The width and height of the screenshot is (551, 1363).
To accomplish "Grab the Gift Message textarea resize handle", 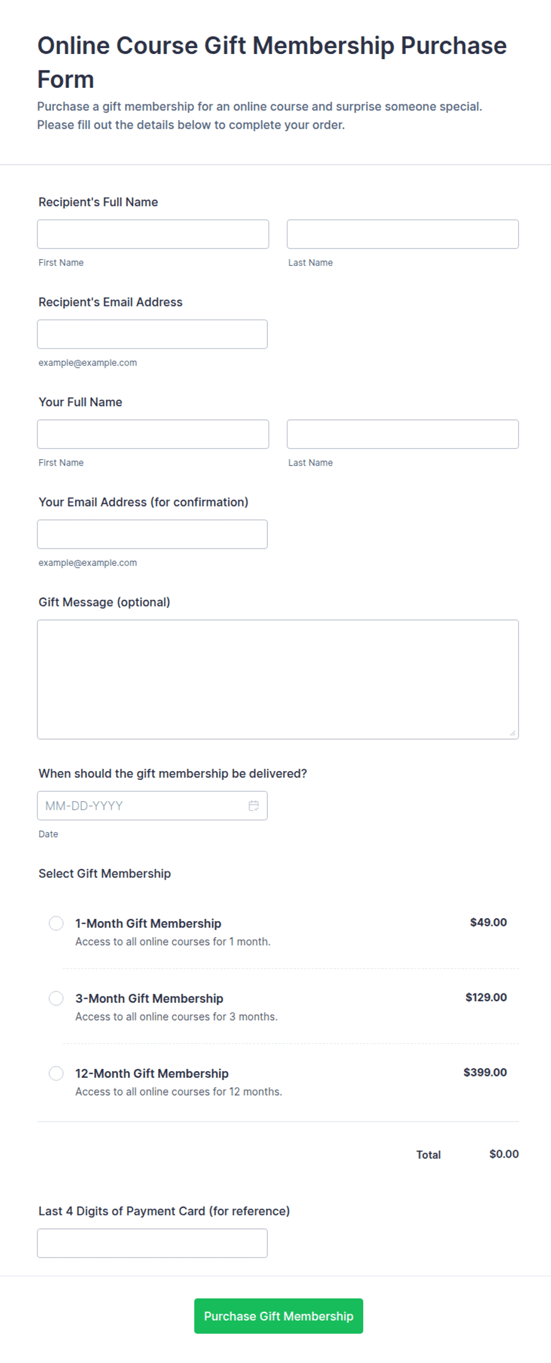I will pyautogui.click(x=513, y=733).
